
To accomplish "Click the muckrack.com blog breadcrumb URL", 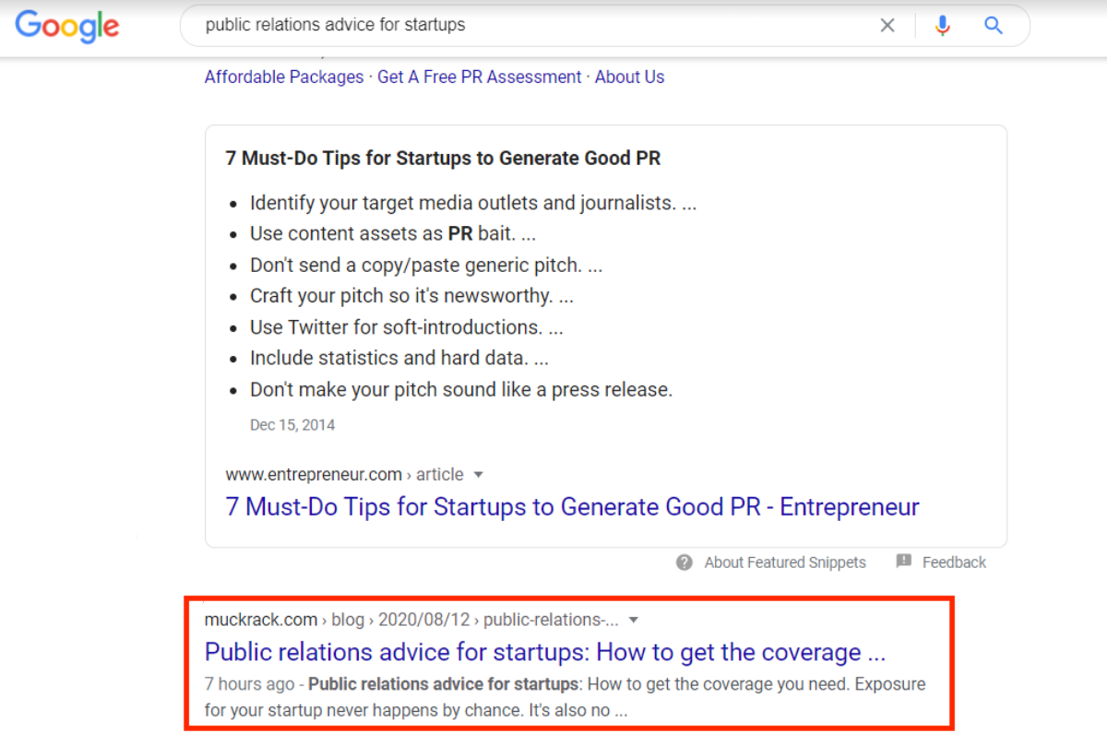I will (411, 620).
